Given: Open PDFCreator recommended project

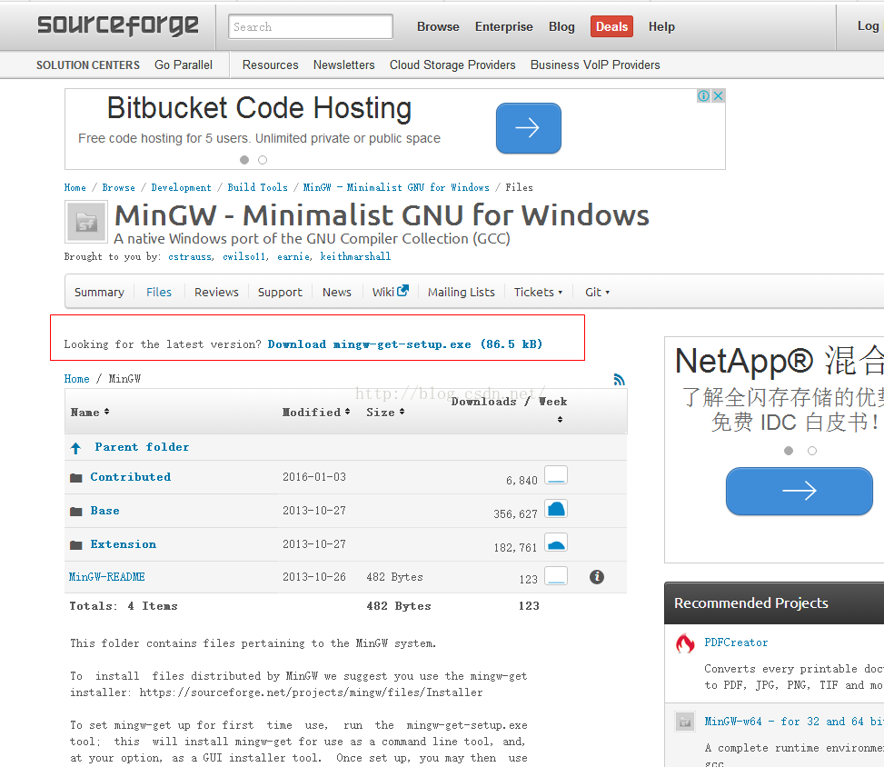Looking at the screenshot, I should [736, 642].
